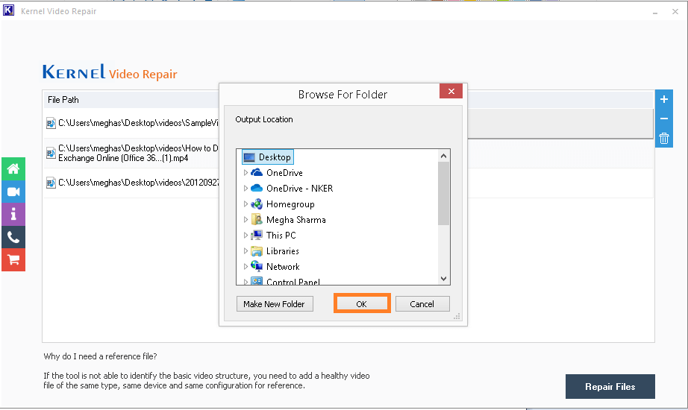
Task: Click OK in Browse For Folder
Action: 362,303
